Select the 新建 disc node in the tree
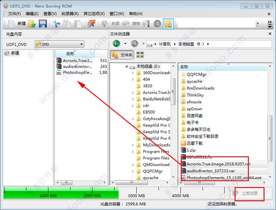Viewport: 276px width, 210px height. coord(12,53)
